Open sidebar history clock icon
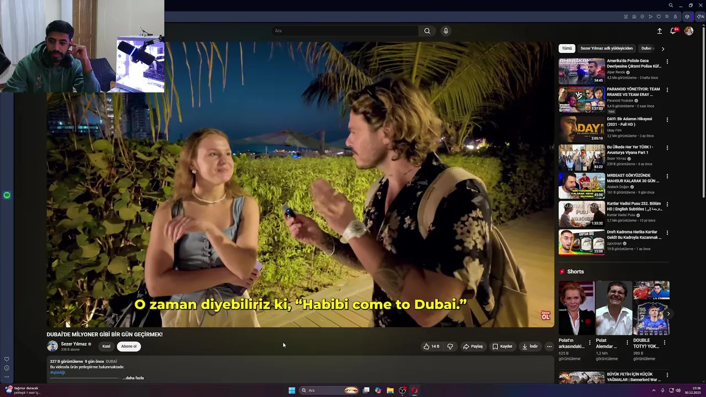Screen dimensions: 706x397 coord(7,368)
